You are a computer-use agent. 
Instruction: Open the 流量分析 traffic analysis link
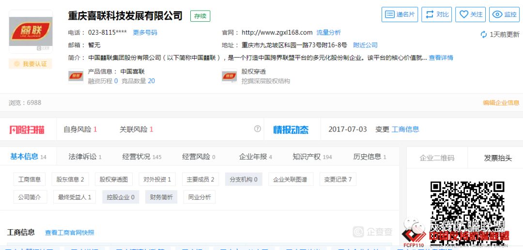click(328, 32)
